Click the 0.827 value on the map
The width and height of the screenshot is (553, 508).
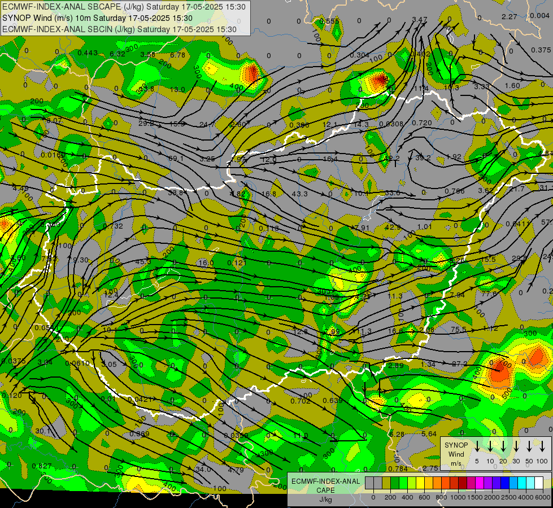[42, 466]
